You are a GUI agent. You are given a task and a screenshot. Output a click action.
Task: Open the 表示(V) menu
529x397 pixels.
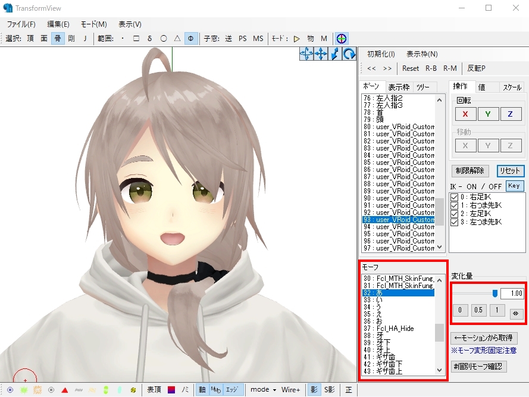(x=129, y=24)
